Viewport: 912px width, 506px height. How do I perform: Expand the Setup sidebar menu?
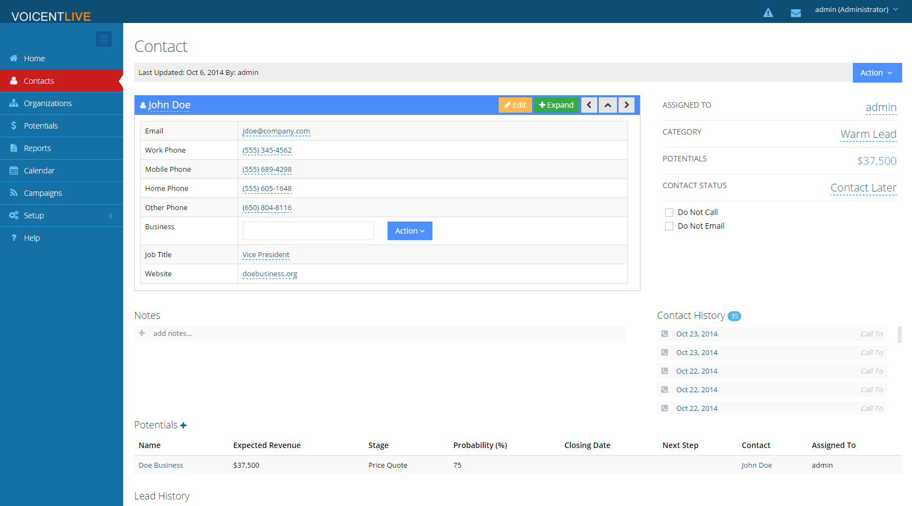[x=61, y=216]
